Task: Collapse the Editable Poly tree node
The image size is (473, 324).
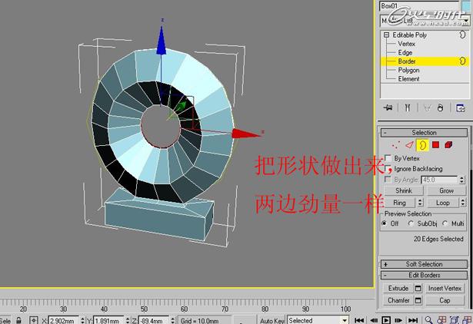Action: pyautogui.click(x=386, y=35)
